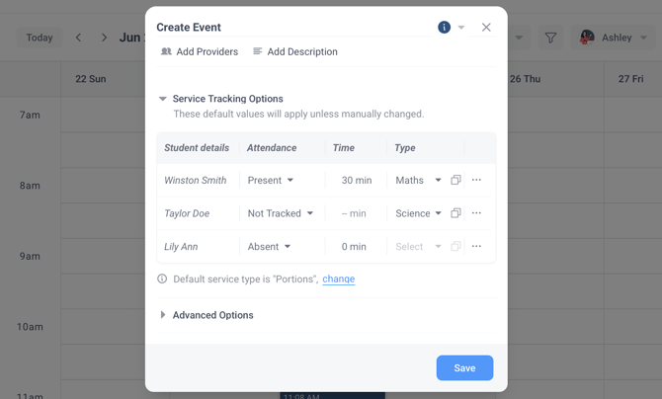
Task: Click Add Providers
Action: tap(200, 51)
